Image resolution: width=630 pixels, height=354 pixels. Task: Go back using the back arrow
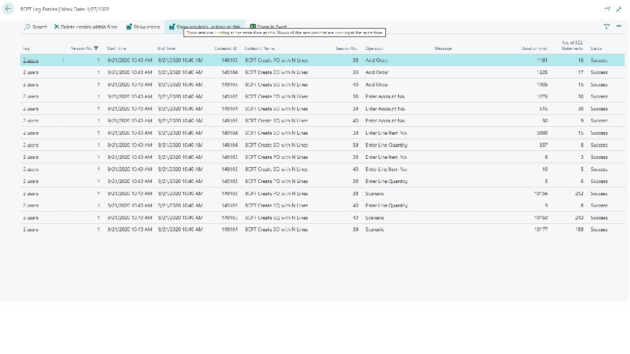coord(8,9)
